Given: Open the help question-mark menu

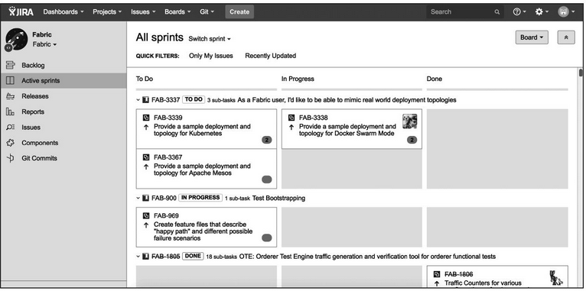Looking at the screenshot, I should (519, 12).
